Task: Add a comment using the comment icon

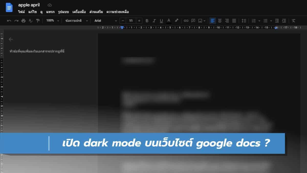Action: (193, 21)
